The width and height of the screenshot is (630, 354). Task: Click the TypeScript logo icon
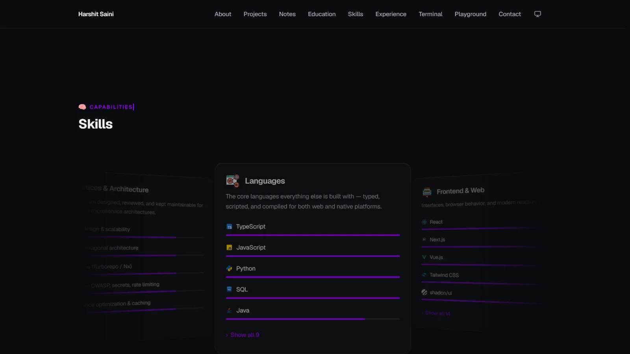pyautogui.click(x=229, y=227)
